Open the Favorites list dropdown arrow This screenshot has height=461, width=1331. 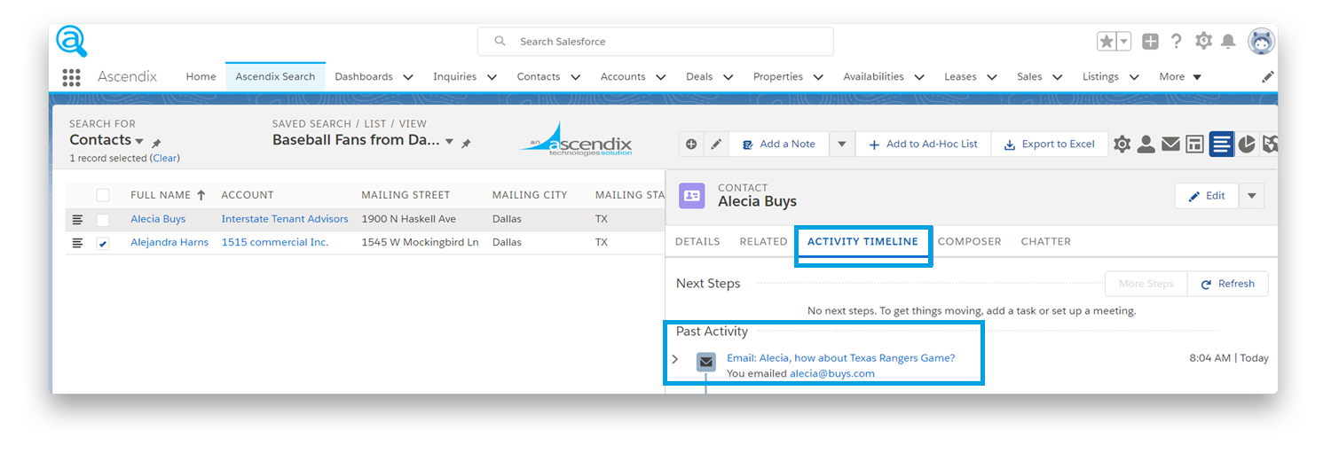click(x=1124, y=42)
